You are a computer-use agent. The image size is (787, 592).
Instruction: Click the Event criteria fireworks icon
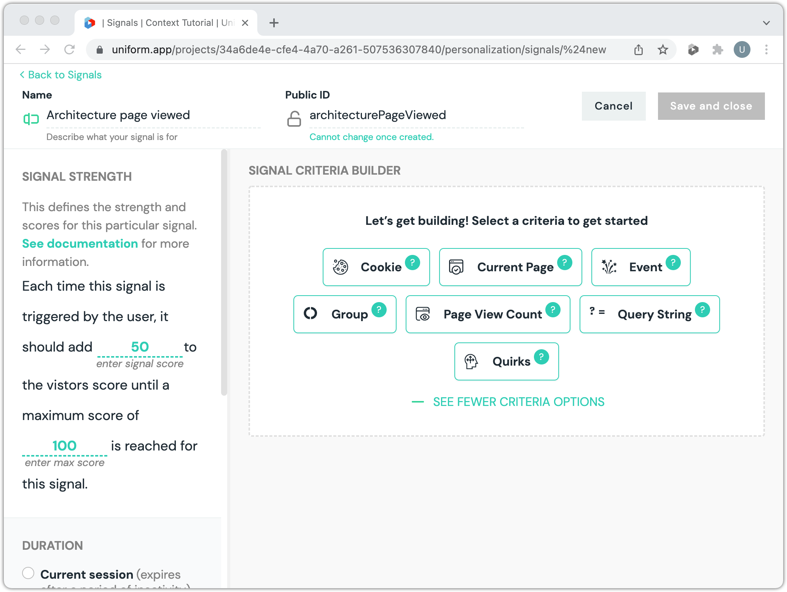(x=609, y=267)
